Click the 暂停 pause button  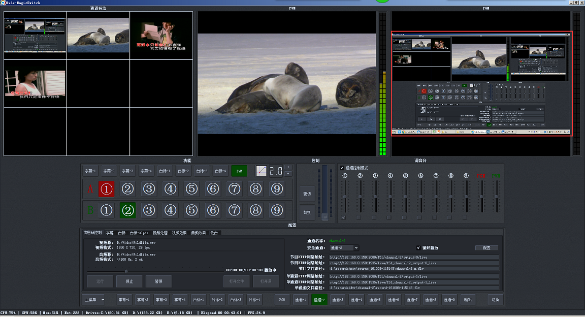click(x=158, y=281)
